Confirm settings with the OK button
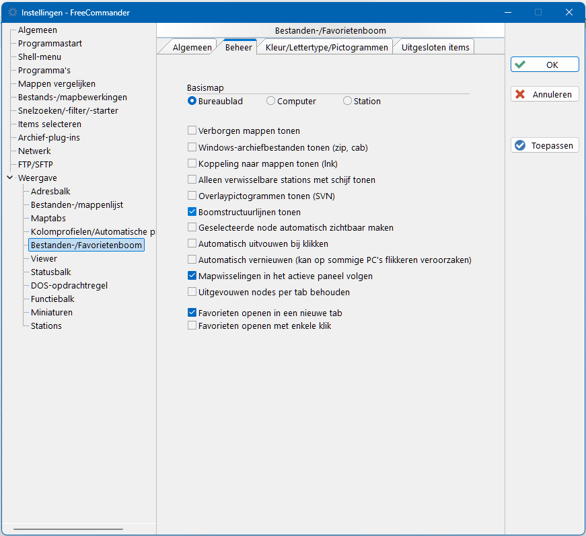The width and height of the screenshot is (586, 536). pyautogui.click(x=545, y=65)
